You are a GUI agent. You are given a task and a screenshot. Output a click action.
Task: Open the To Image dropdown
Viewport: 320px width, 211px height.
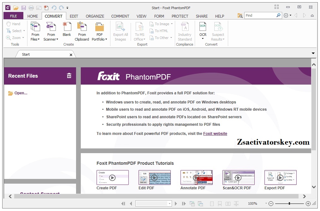[172, 24]
